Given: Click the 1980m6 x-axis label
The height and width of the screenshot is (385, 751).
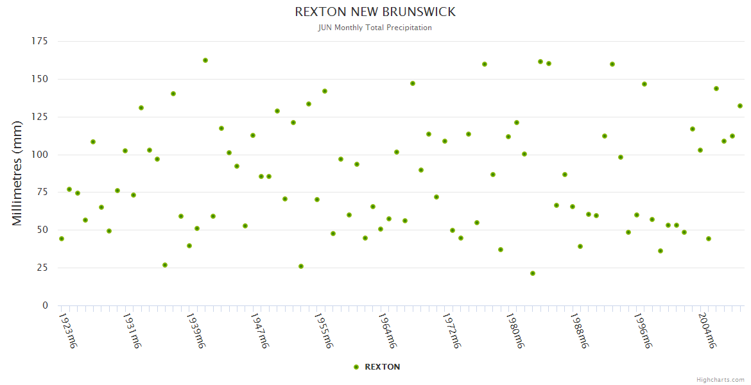Looking at the screenshot, I should (515, 330).
